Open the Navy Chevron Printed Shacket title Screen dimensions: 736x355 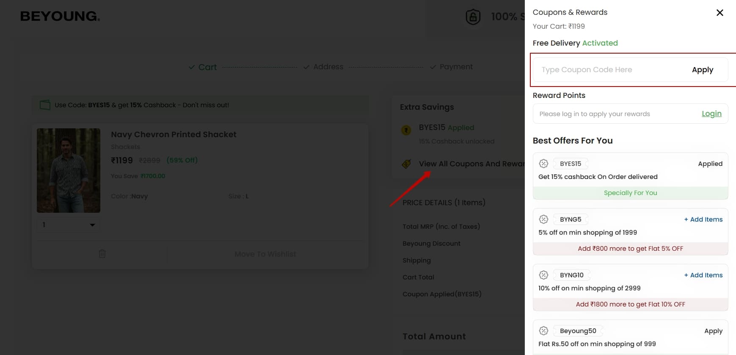click(x=174, y=134)
